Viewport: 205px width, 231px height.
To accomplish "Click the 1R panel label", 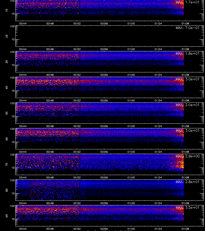I will (7, 10).
